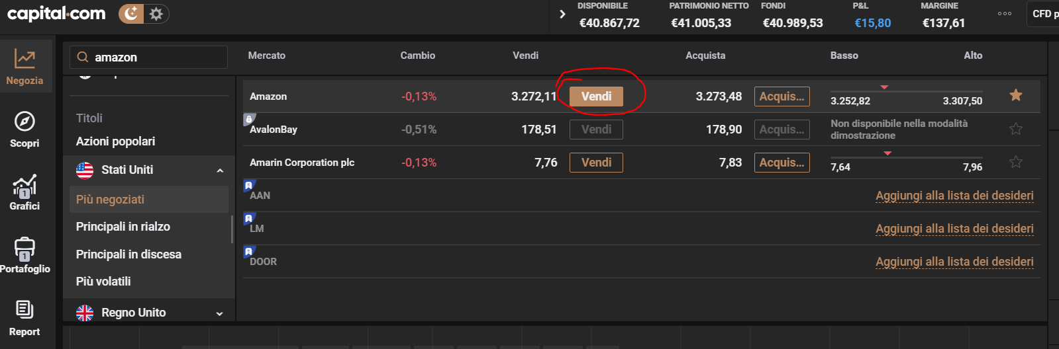Viewport: 1059px width, 349px height.
Task: Click the Disponibile balance €40.867,72
Action: click(609, 23)
